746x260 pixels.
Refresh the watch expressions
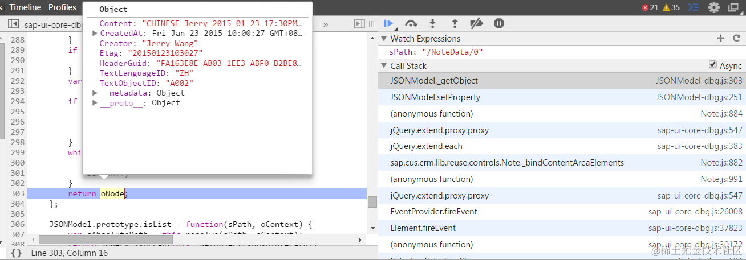point(736,38)
